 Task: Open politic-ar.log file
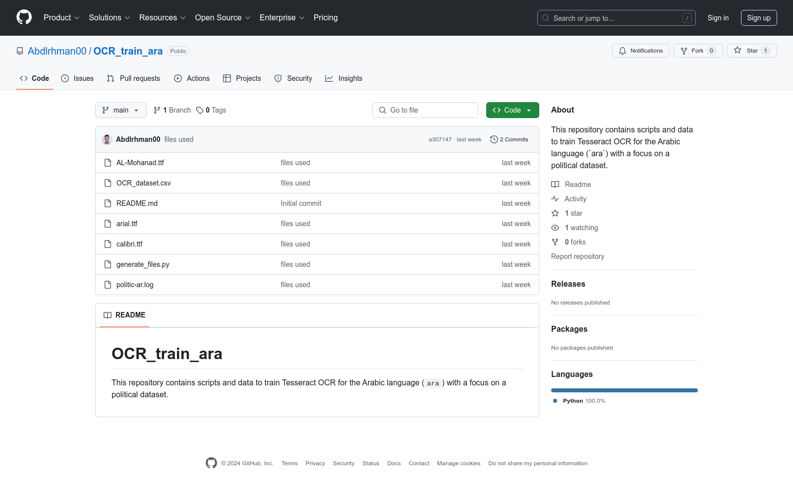[x=135, y=285]
